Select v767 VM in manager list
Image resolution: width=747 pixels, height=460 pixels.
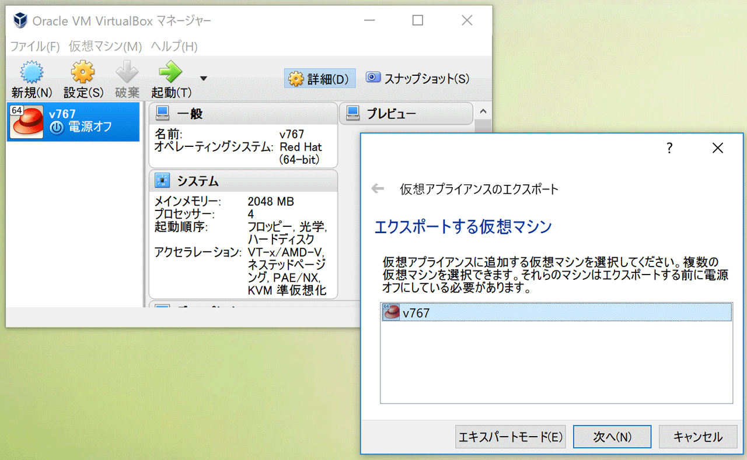point(74,121)
